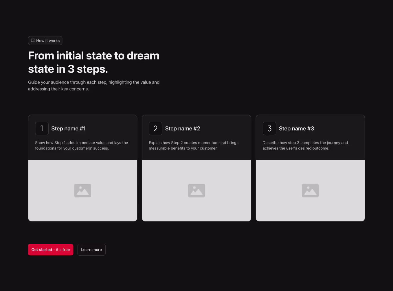Click the flag icon beside How it works
The height and width of the screenshot is (291, 393).
pyautogui.click(x=33, y=41)
